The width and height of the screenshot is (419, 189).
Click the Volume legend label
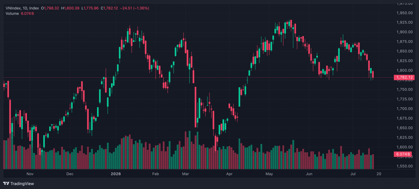(x=13, y=14)
